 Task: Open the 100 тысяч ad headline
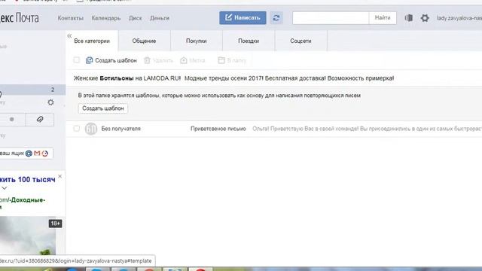click(x=28, y=179)
